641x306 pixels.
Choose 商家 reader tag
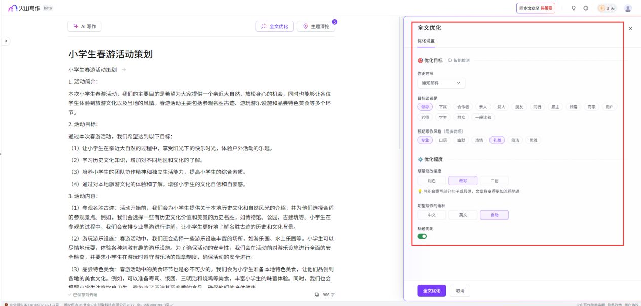[591, 107]
